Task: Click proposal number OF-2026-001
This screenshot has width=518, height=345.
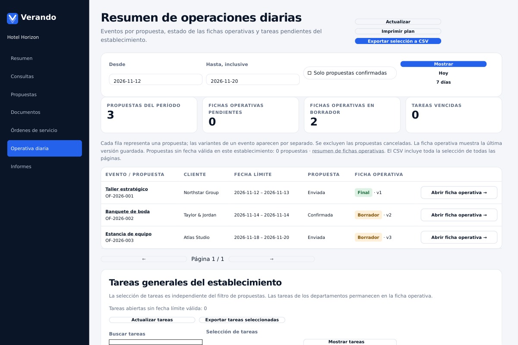Action: (x=119, y=196)
